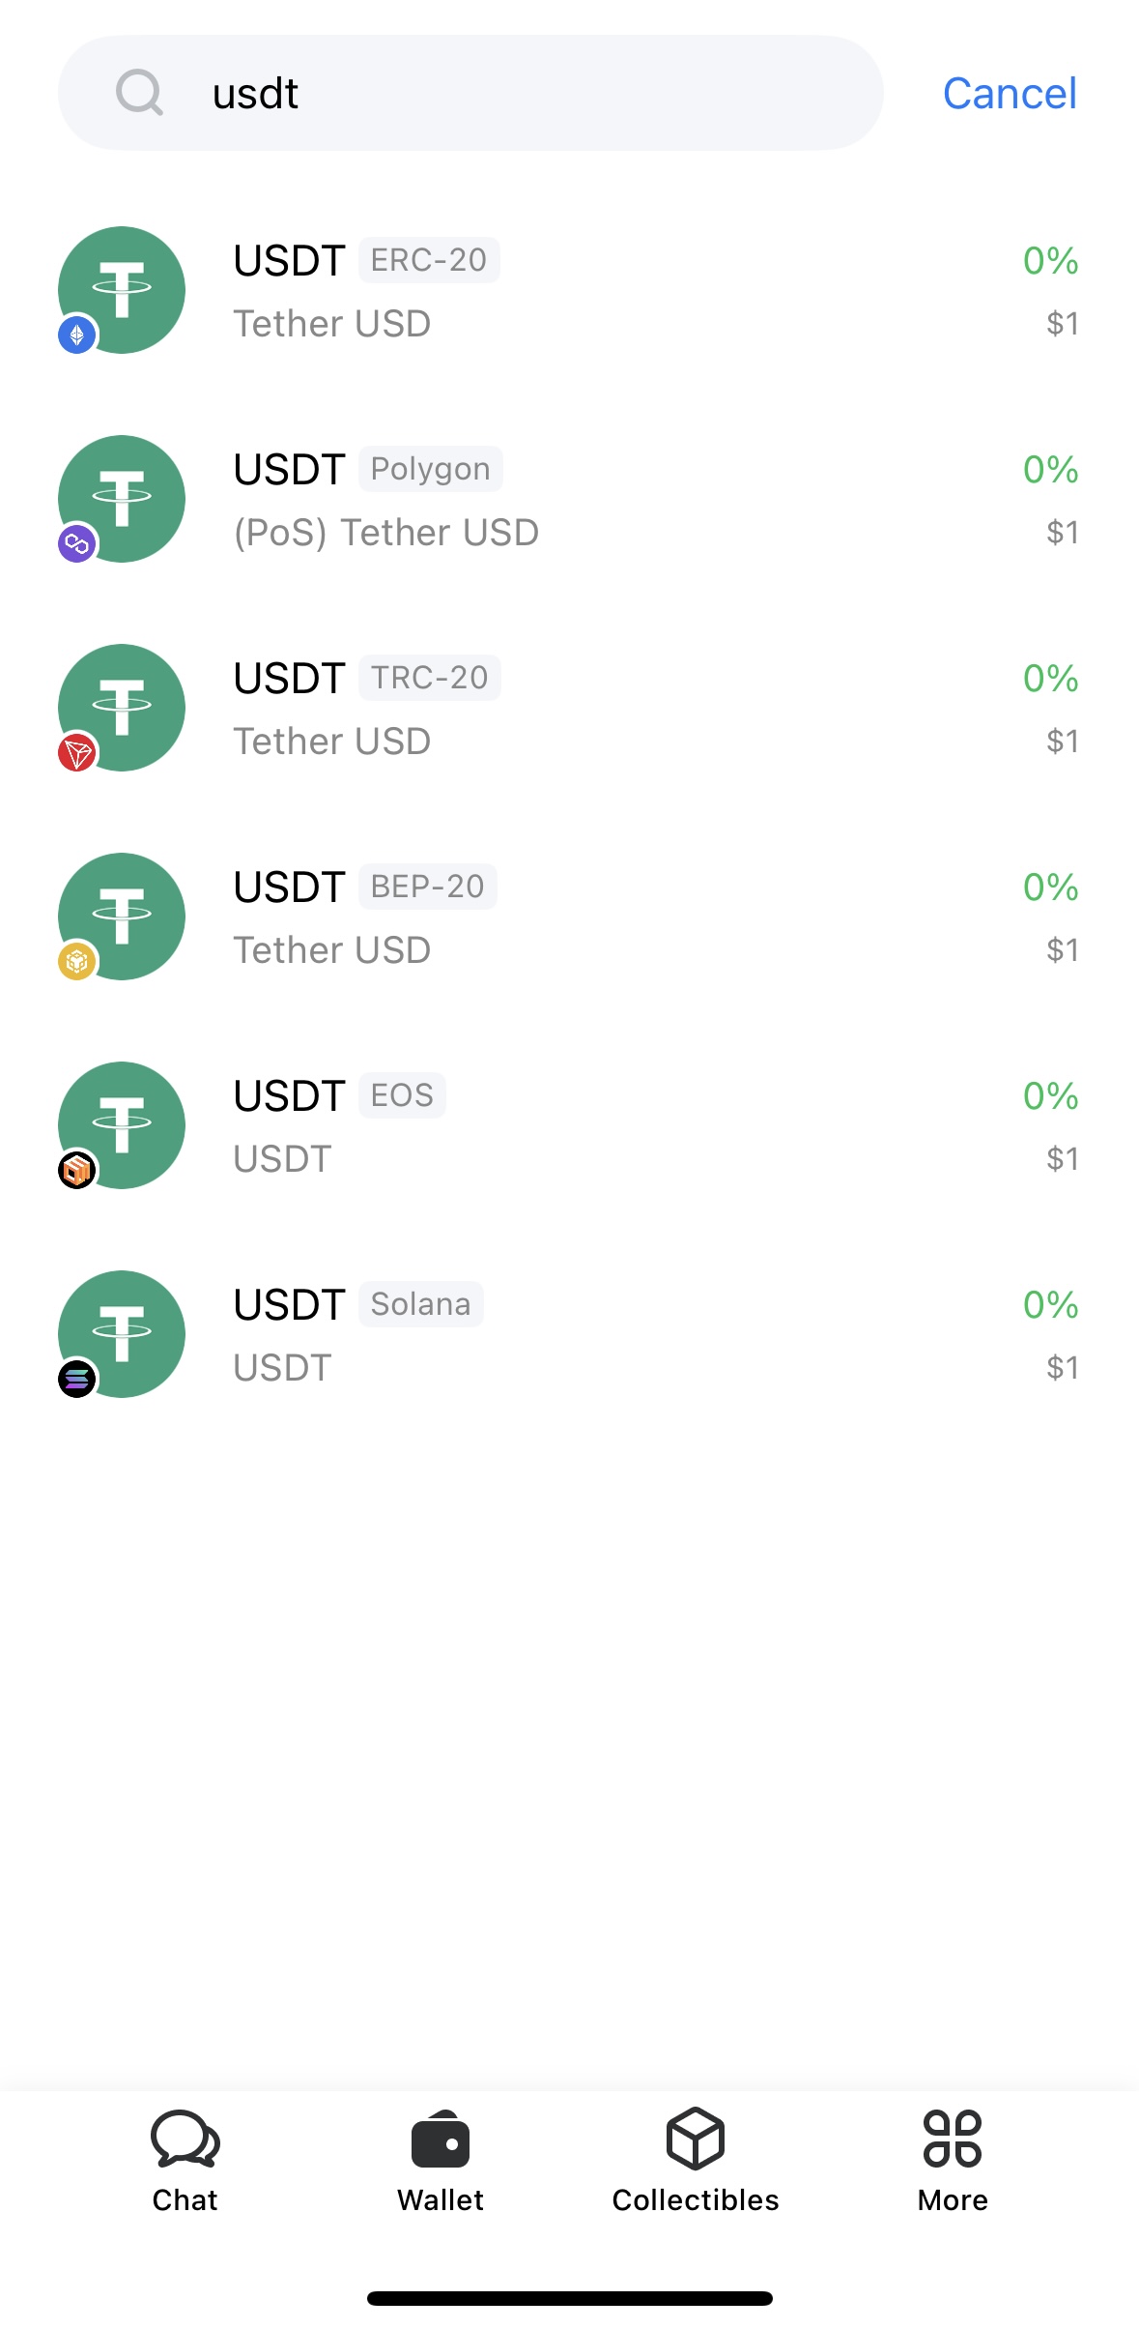Tap the 0% change on Solana row
This screenshot has width=1139, height=2329.
(1050, 1304)
